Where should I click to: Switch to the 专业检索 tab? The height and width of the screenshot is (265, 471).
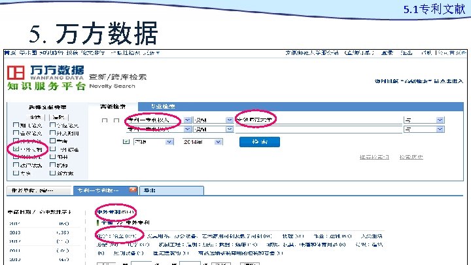[x=163, y=107]
